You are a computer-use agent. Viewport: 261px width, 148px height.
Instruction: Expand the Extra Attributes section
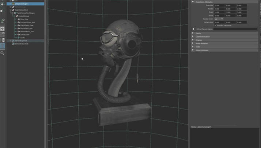point(193,50)
